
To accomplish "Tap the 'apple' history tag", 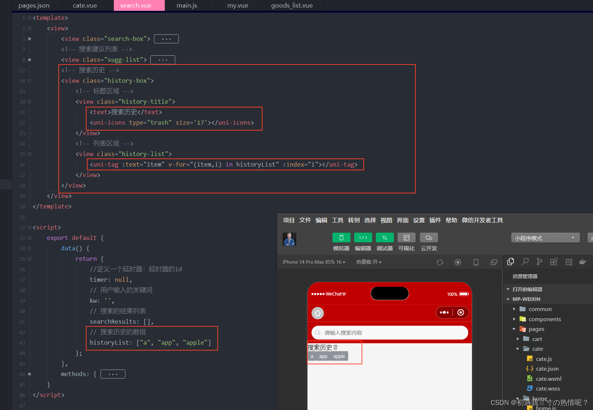I will (x=339, y=356).
